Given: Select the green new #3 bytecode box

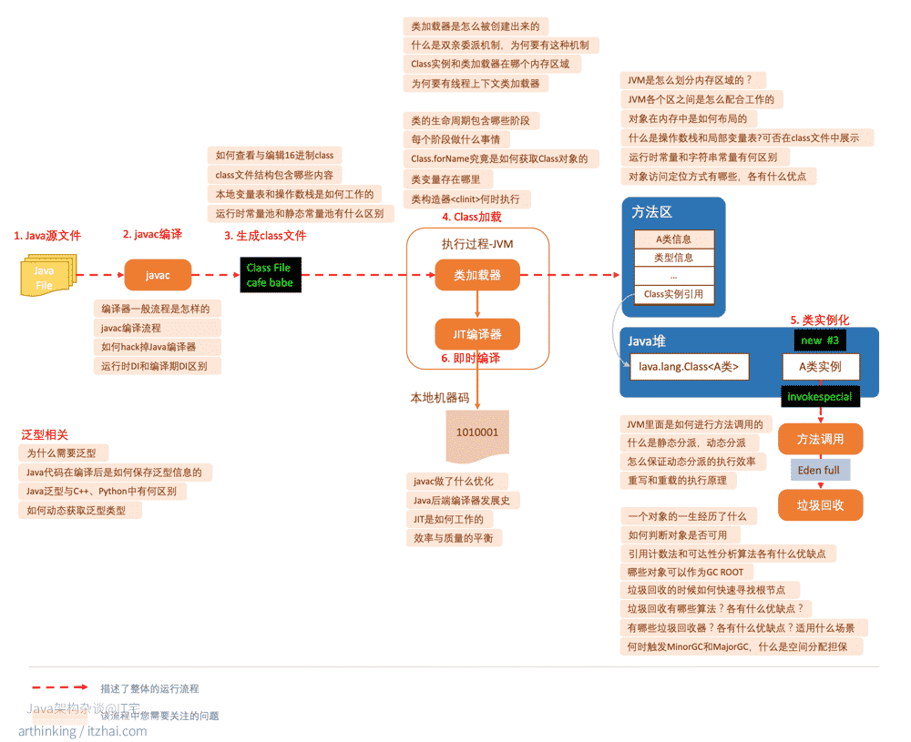Looking at the screenshot, I should (820, 341).
